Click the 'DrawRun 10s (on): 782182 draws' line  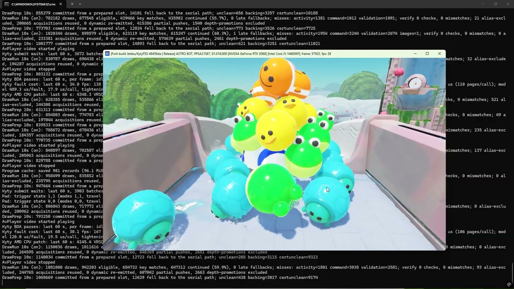click(x=254, y=20)
